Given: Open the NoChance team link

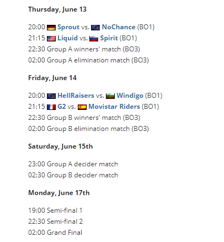Looking at the screenshot, I should 119,27.
